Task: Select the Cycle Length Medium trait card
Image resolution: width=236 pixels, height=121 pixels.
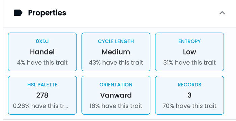Action: 116,52
